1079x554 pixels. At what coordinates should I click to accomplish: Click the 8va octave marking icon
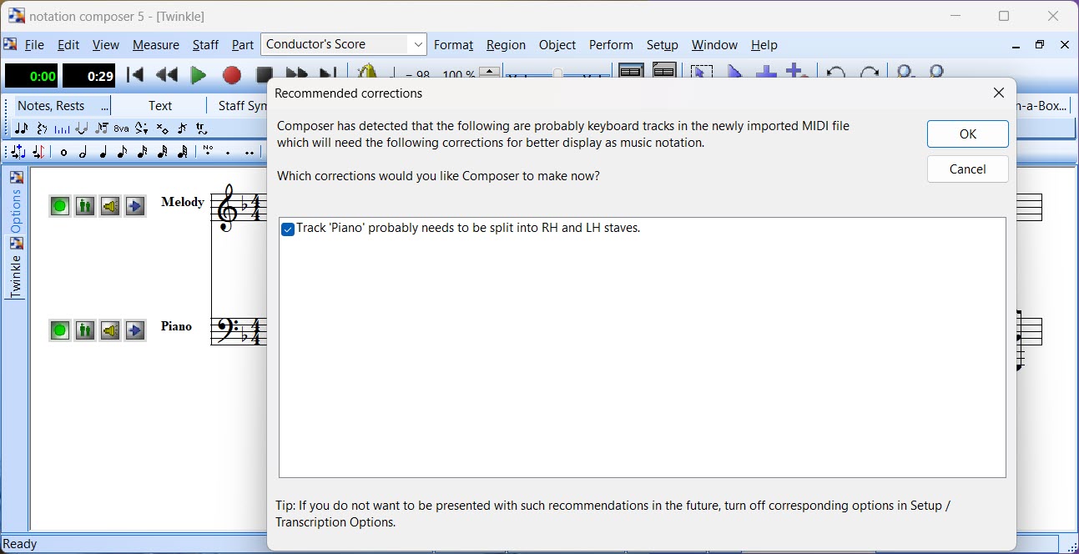(x=122, y=128)
